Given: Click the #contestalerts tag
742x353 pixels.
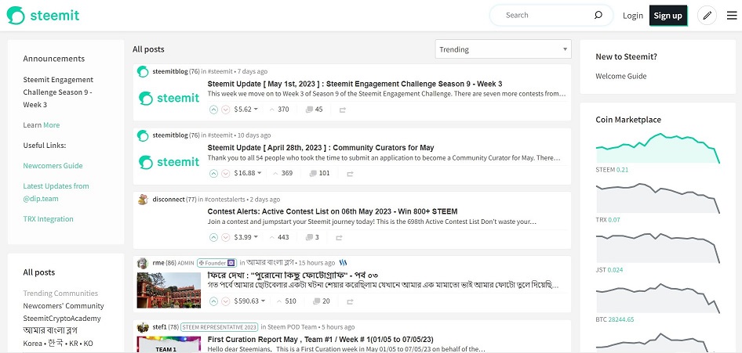Looking at the screenshot, I should coord(225,199).
